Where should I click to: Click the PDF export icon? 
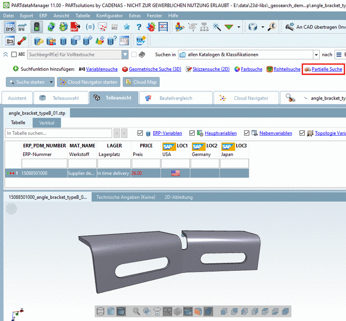point(75,27)
